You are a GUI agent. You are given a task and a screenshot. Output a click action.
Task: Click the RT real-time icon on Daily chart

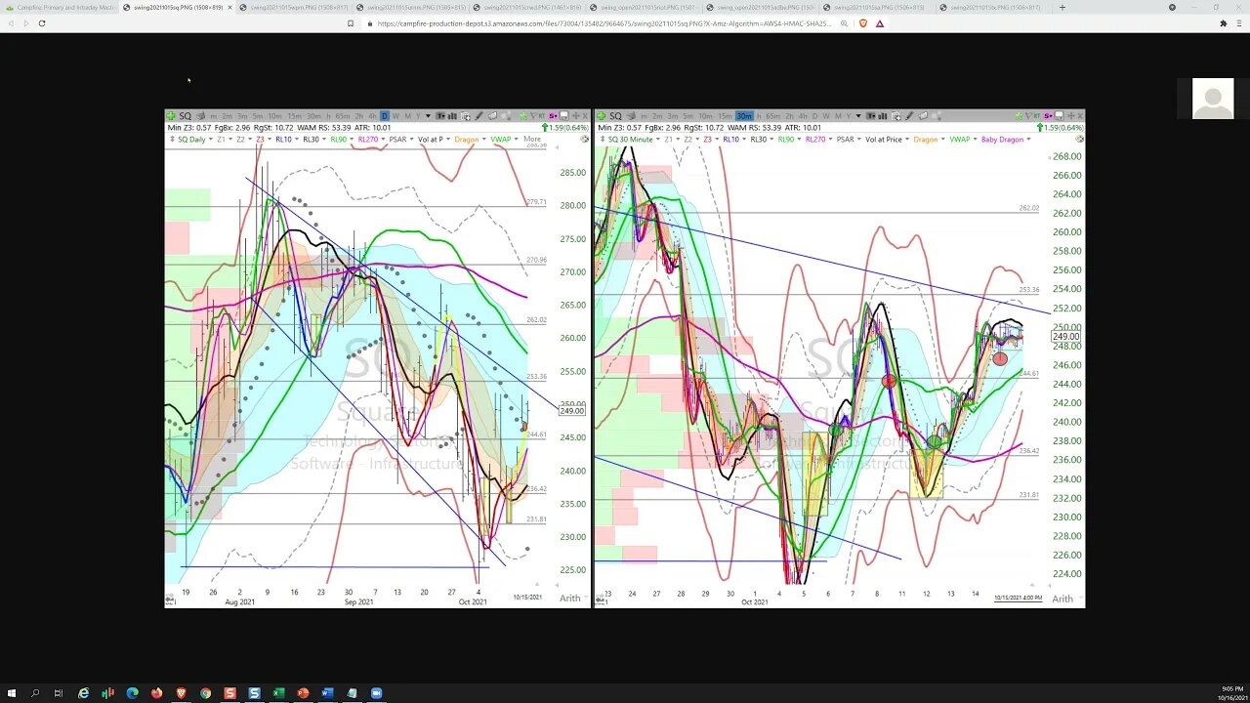click(542, 115)
